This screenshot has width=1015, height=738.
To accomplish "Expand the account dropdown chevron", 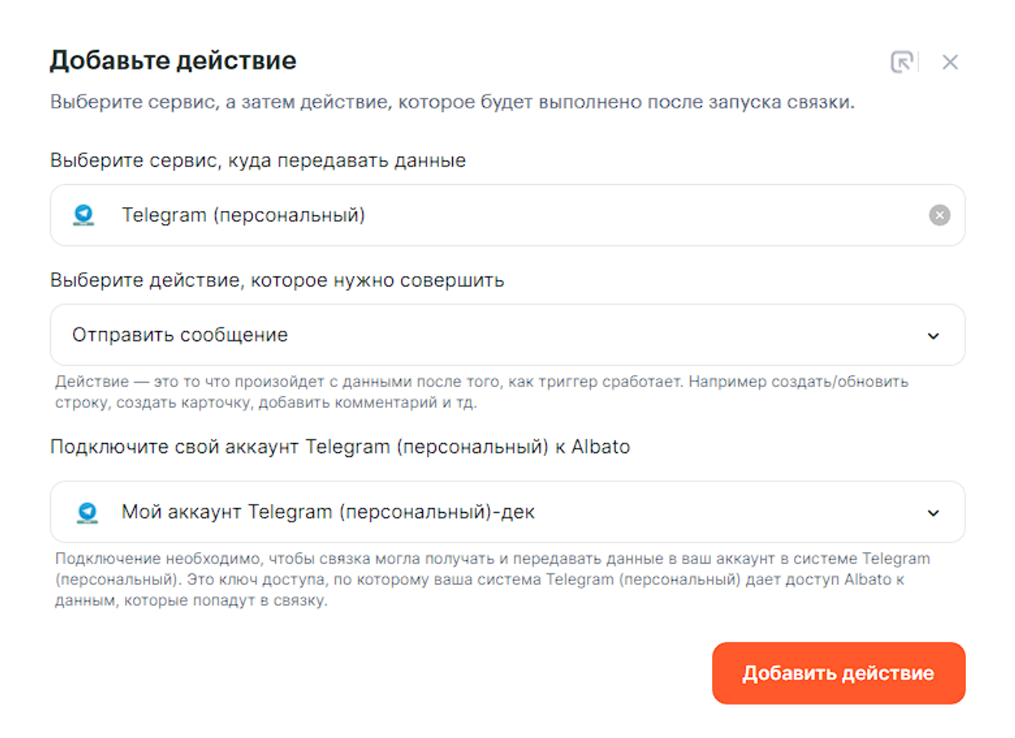I will click(933, 513).
